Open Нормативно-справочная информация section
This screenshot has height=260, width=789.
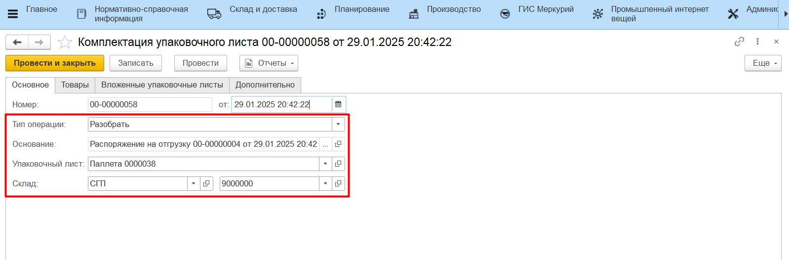click(x=141, y=14)
